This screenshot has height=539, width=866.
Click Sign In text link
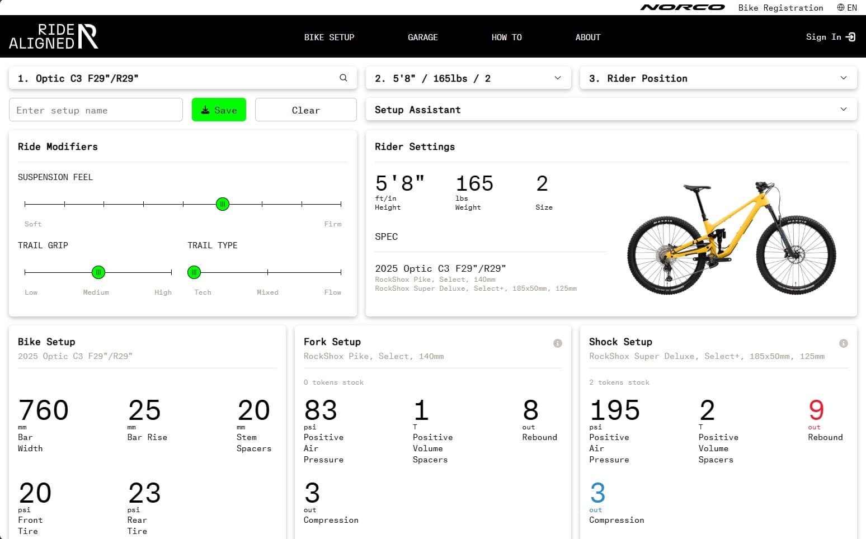coord(823,37)
